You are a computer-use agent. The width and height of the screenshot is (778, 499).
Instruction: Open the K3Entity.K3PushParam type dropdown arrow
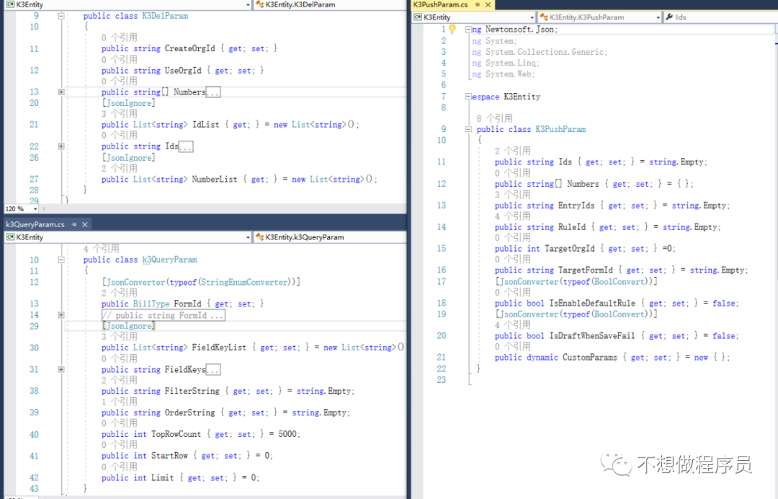tap(658, 17)
